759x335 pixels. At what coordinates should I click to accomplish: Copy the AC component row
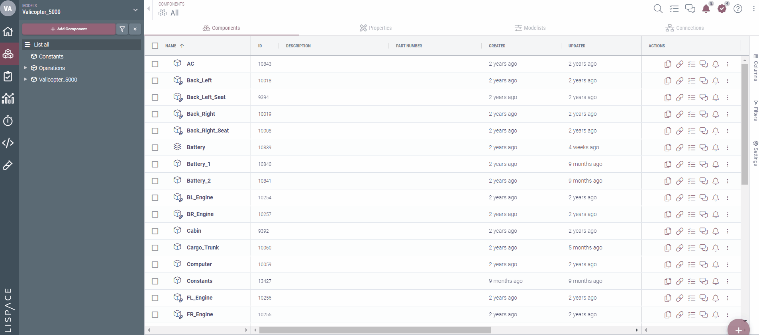pos(668,64)
